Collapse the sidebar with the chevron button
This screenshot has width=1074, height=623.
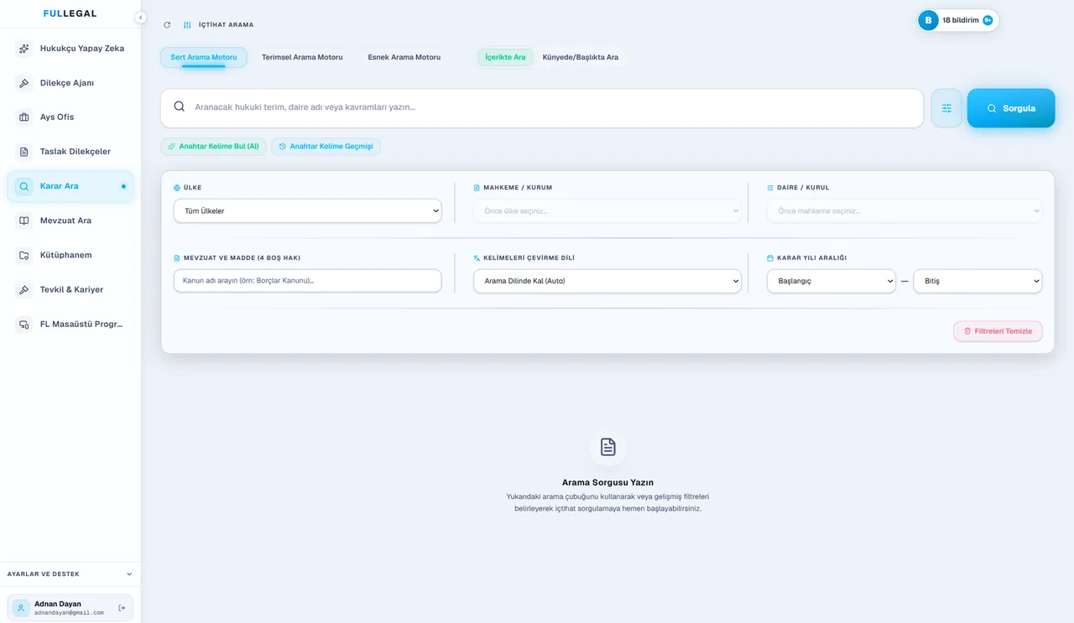pos(140,18)
